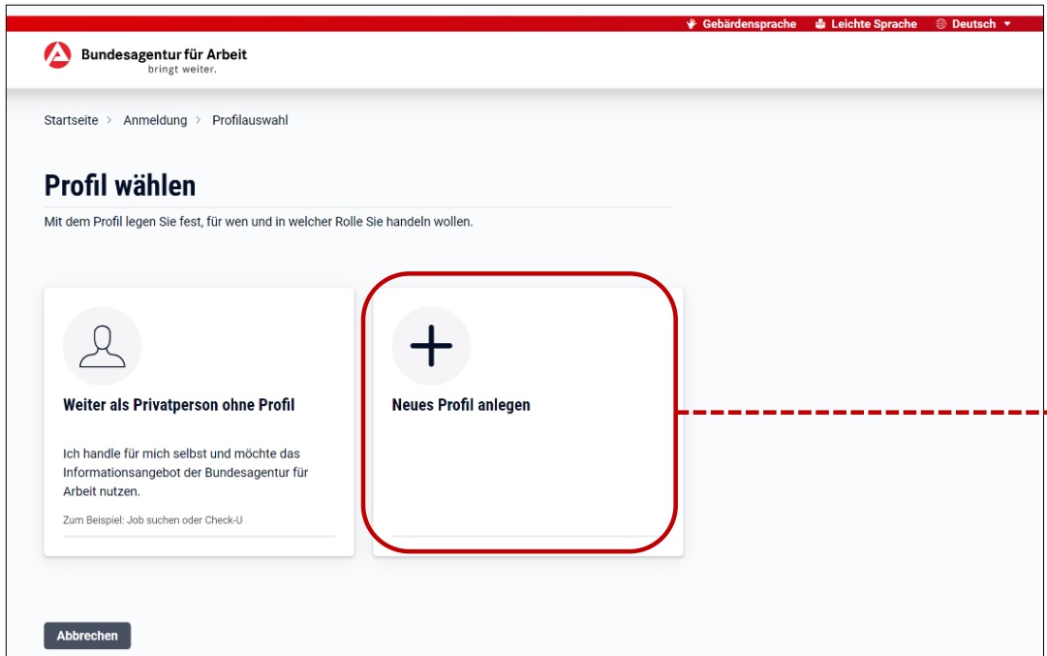Click the red Bundesagentur logo icon

57,56
